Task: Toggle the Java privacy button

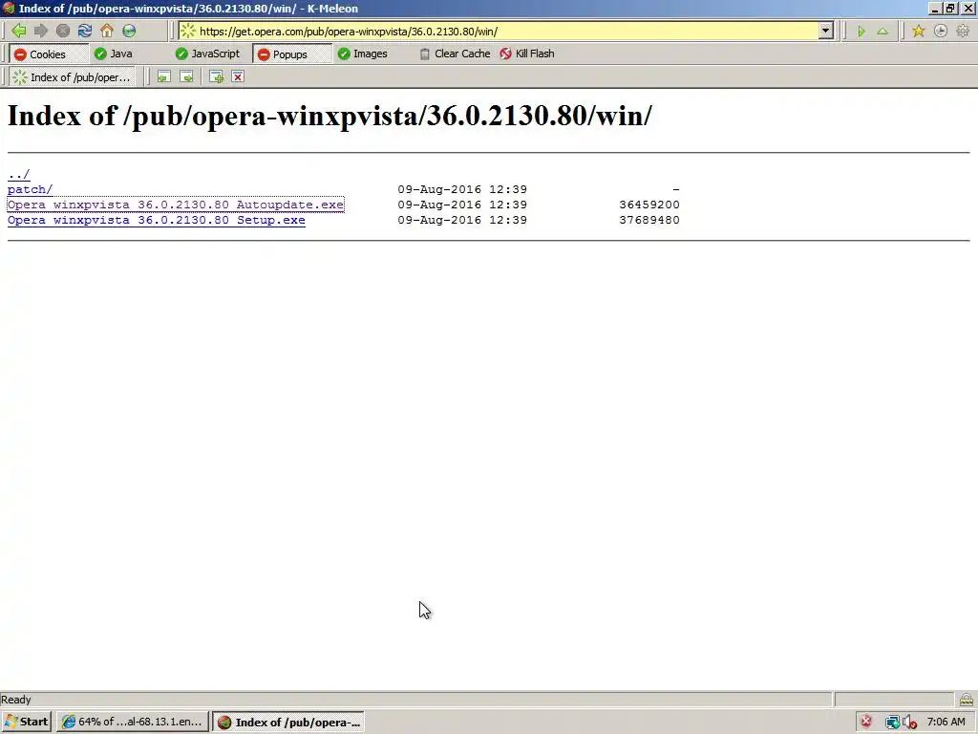Action: pos(114,54)
